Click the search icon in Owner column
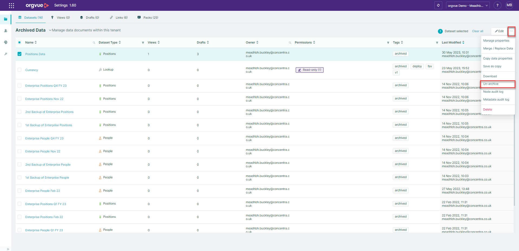The image size is (519, 251). tap(290, 43)
